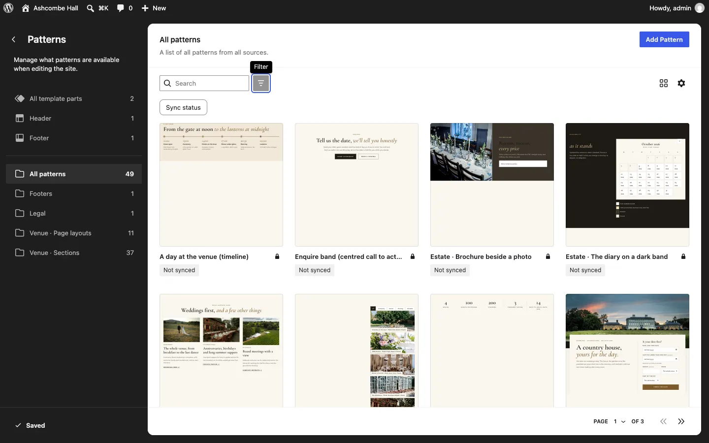
Task: Open Enquire band pattern thumbnail
Action: [356, 185]
